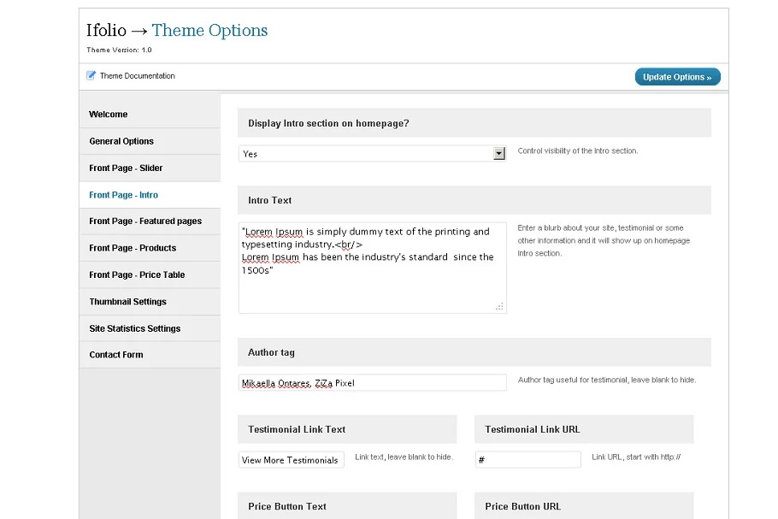This screenshot has height=519, width=778.
Task: Open the Theme Documentation link
Action: [x=137, y=76]
